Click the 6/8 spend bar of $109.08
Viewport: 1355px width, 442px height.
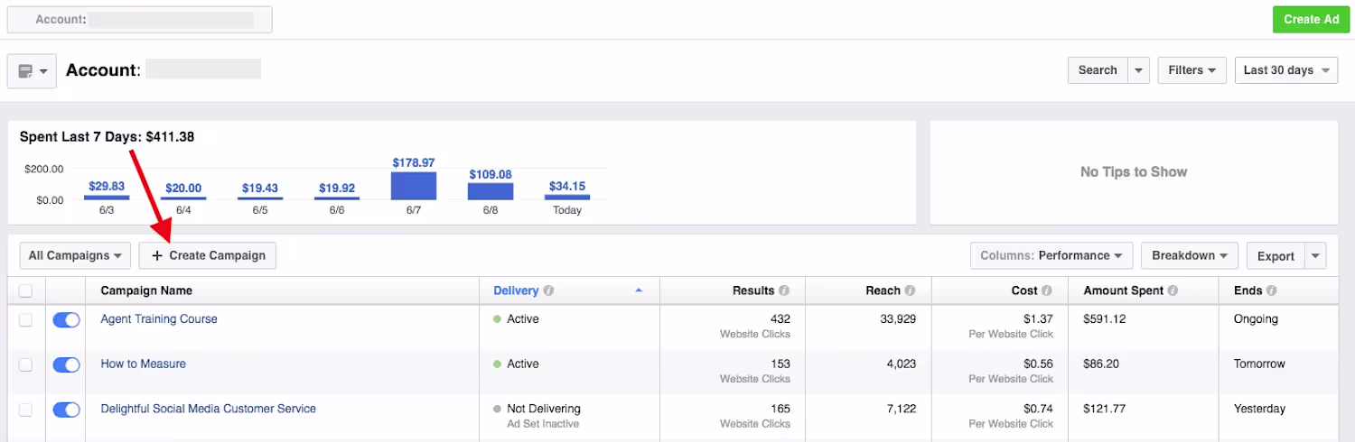[491, 191]
